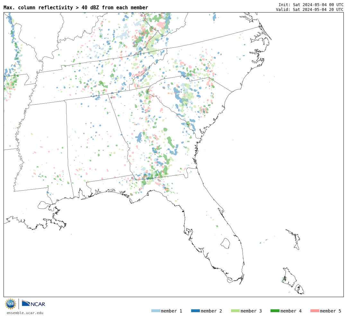
Task: Click the NCAR logo
Action: click(x=33, y=304)
